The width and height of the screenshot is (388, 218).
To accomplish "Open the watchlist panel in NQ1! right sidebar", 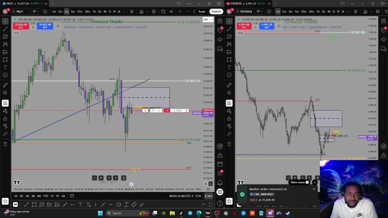I will (x=220, y=21).
